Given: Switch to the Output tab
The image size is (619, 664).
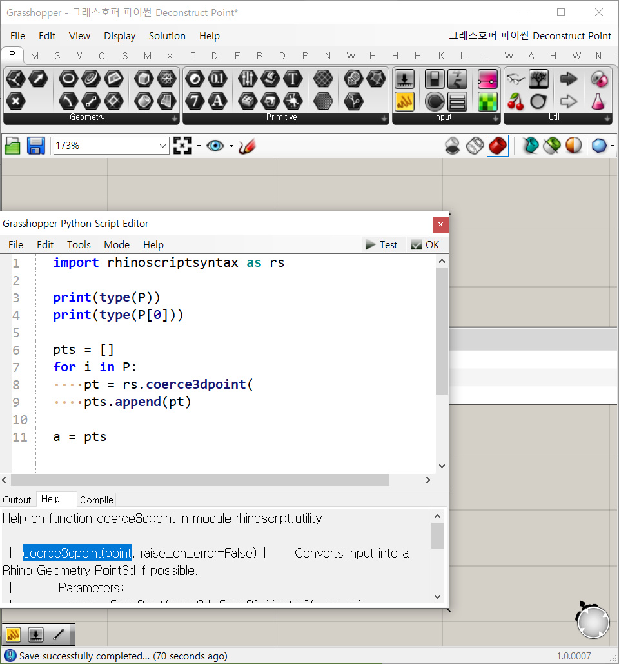Looking at the screenshot, I should 17,500.
